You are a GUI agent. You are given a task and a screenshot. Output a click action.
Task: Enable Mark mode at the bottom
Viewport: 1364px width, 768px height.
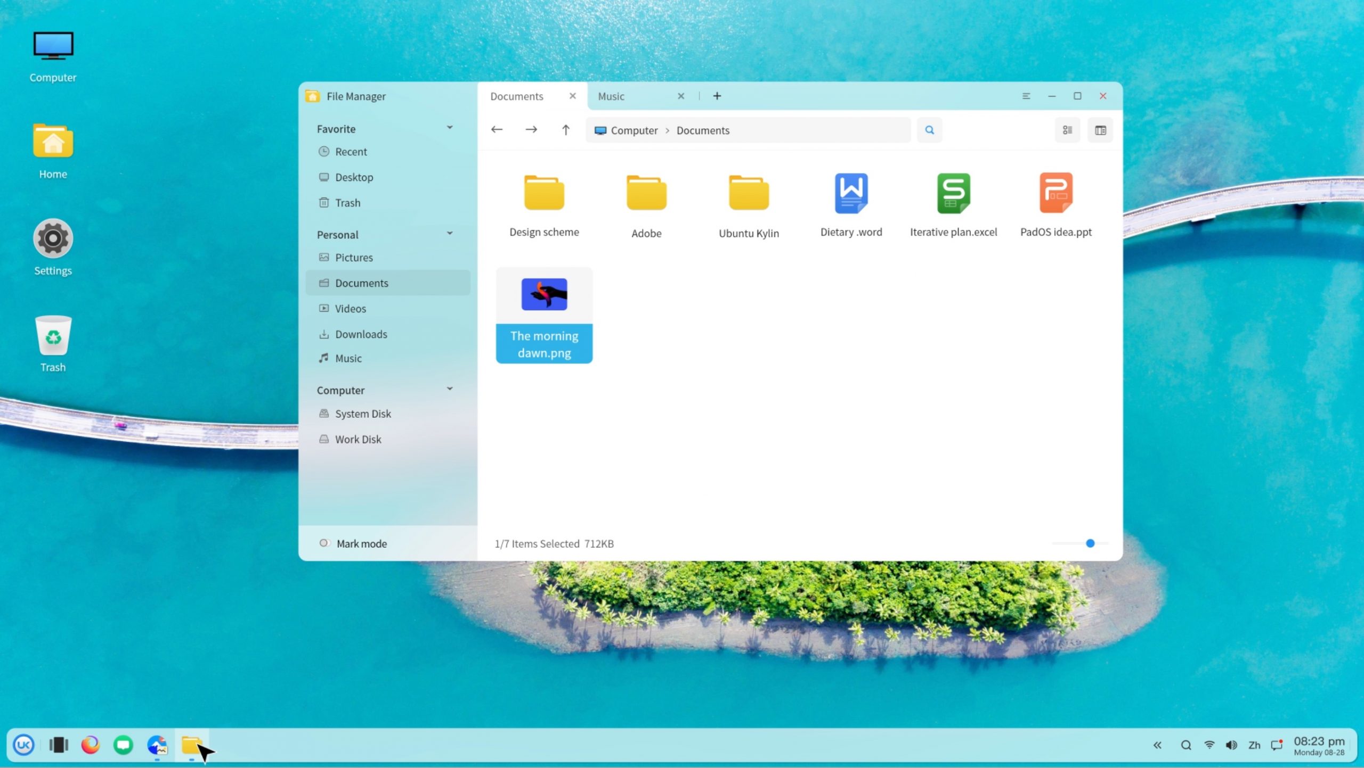(324, 543)
